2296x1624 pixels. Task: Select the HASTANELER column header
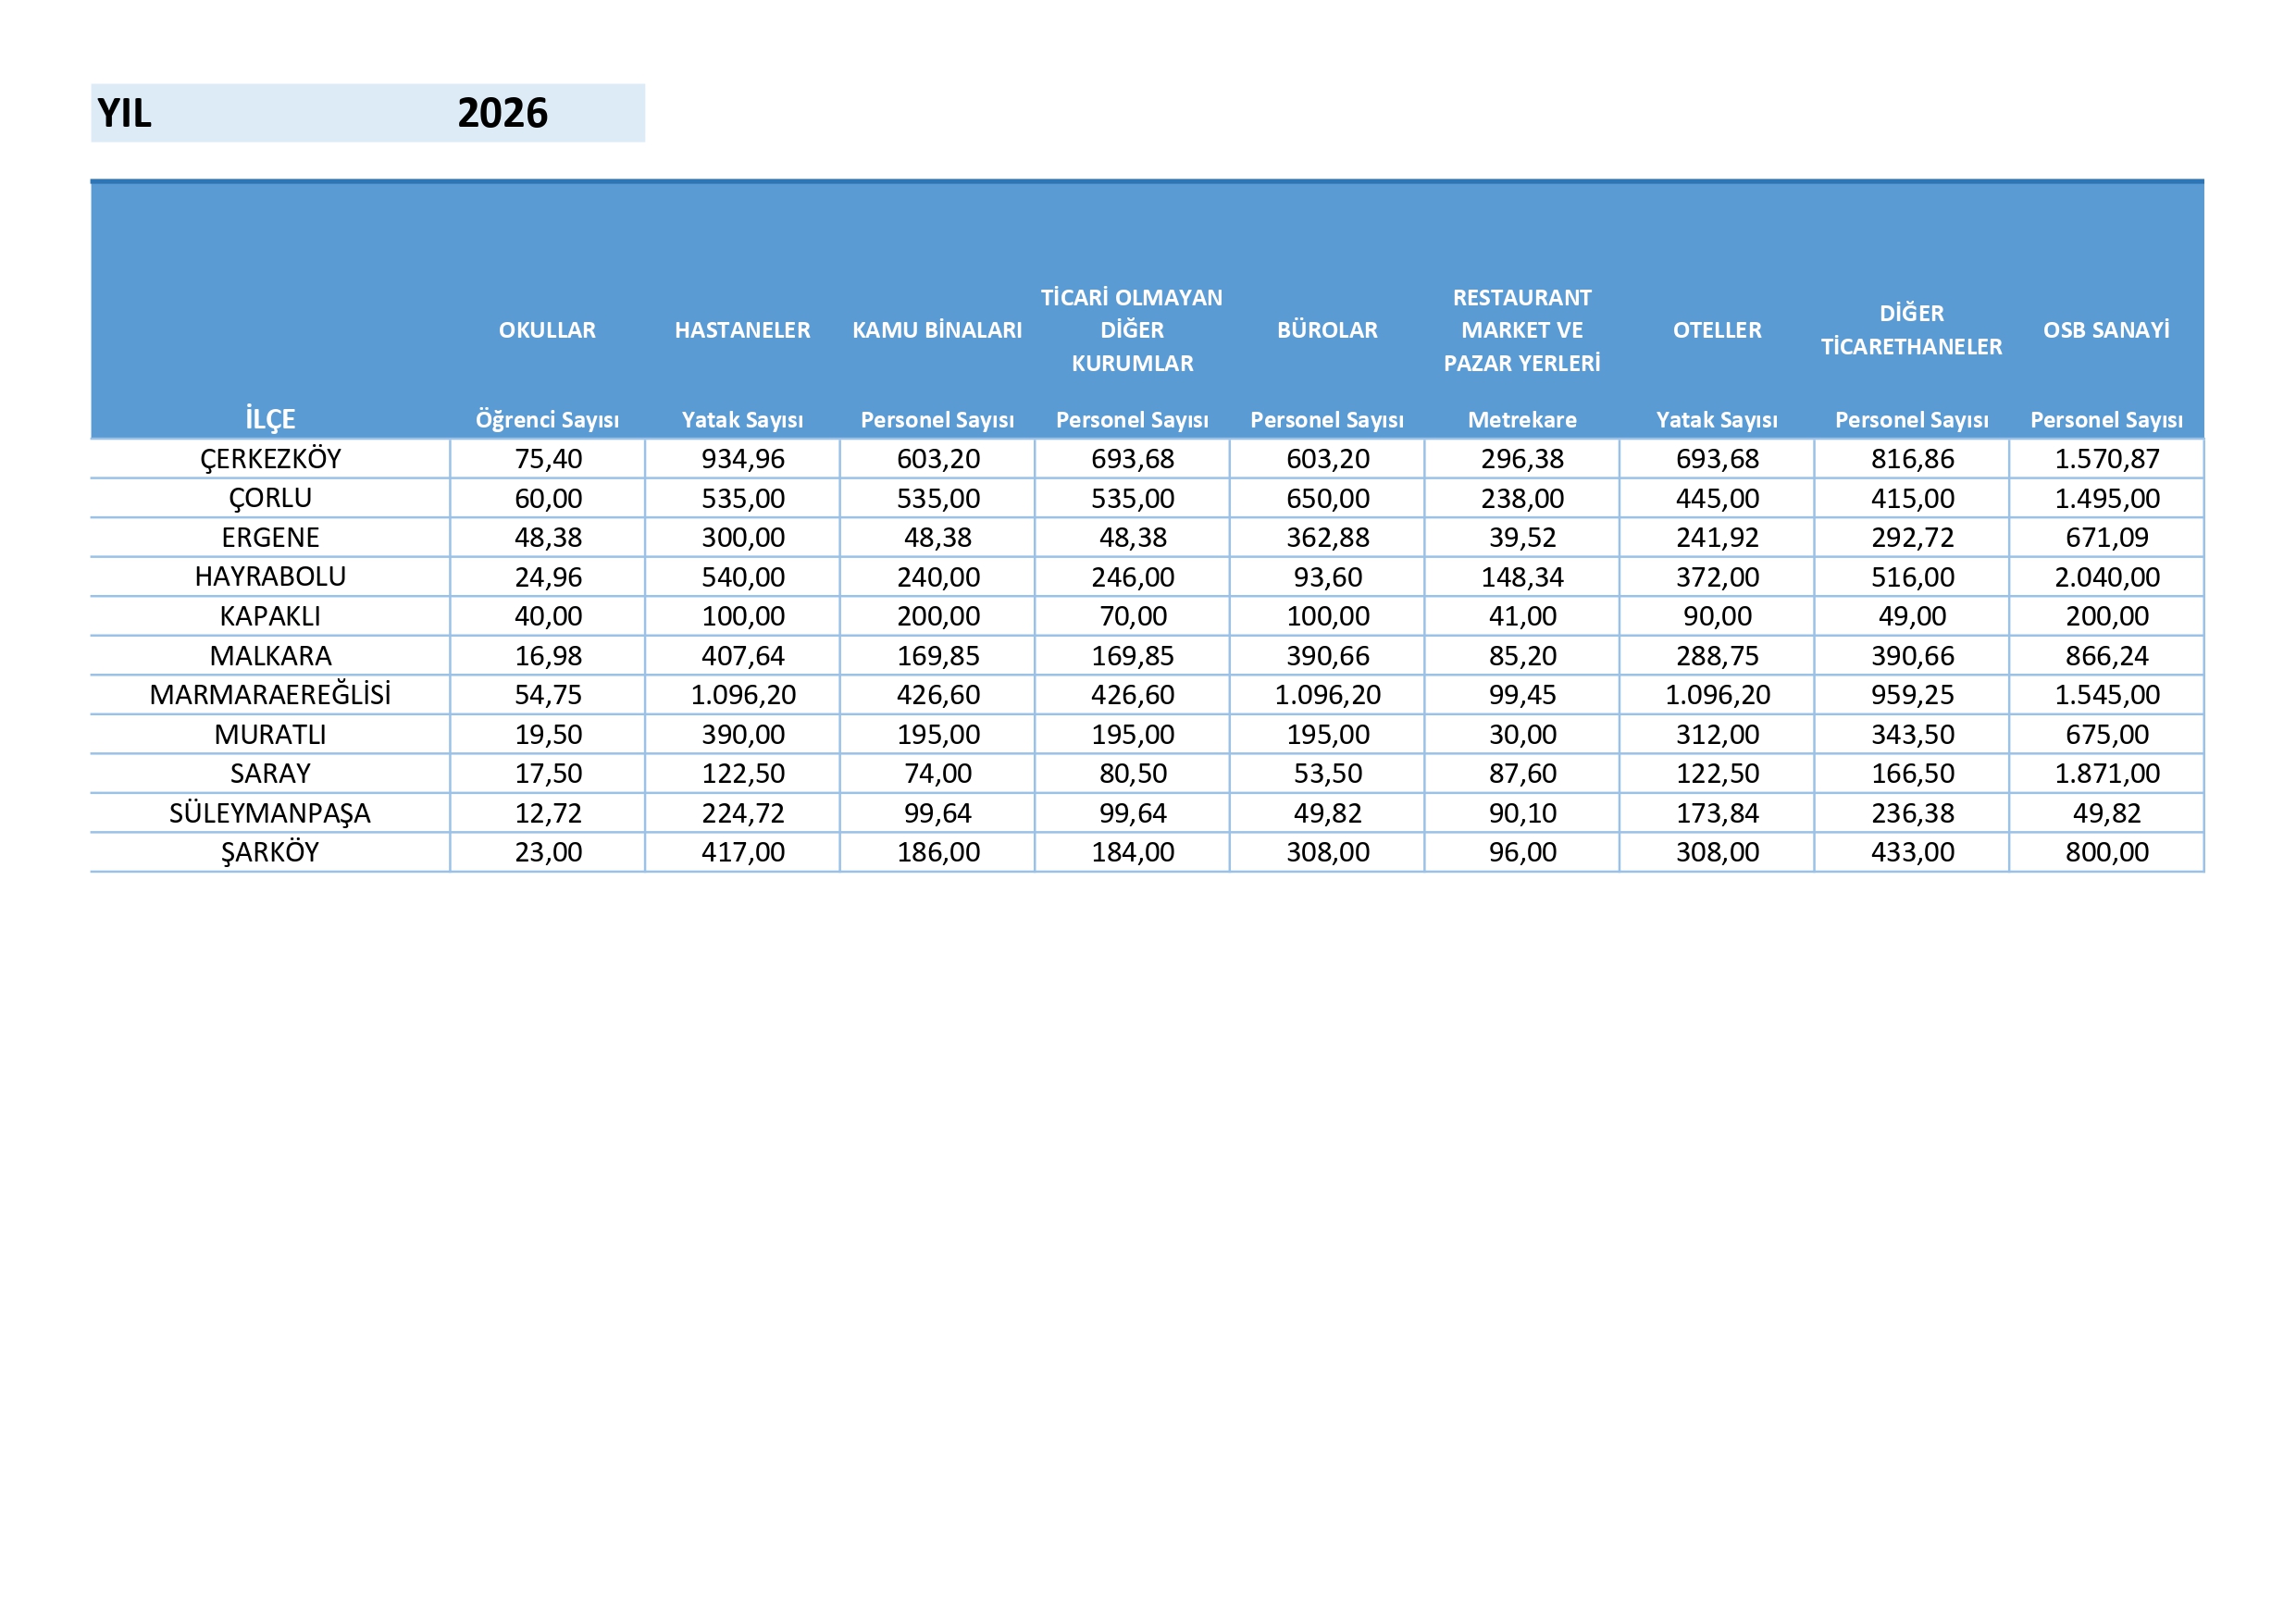742,330
